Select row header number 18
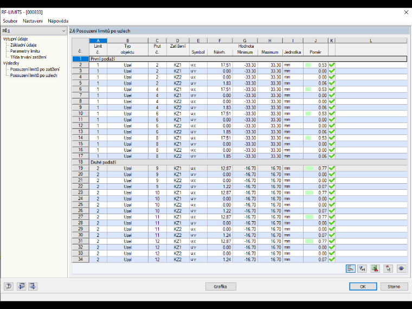 point(80,162)
